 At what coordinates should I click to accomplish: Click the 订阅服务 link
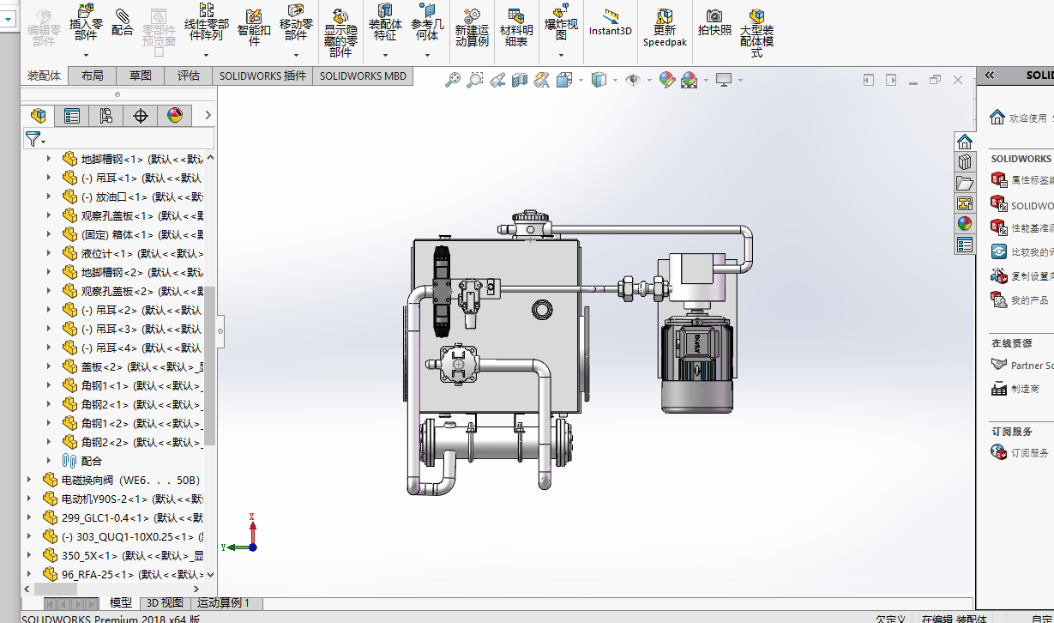coord(1029,452)
